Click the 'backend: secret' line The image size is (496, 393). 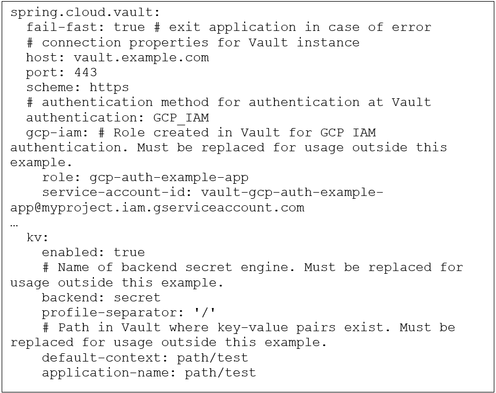(101, 298)
